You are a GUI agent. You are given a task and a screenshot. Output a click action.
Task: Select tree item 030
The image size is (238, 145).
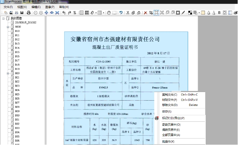[x=17, y=115]
